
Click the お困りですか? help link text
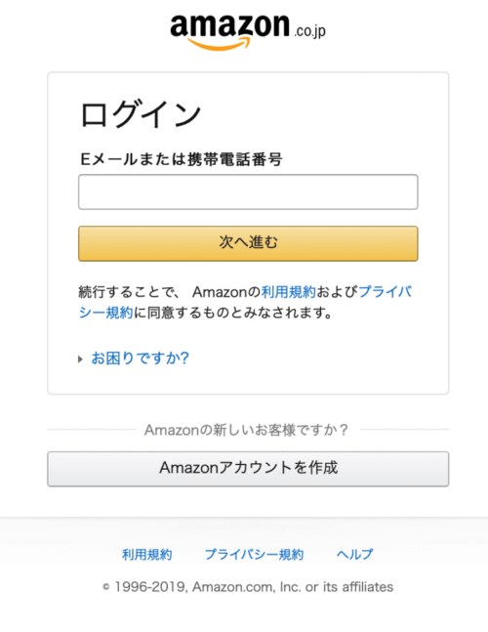click(141, 358)
